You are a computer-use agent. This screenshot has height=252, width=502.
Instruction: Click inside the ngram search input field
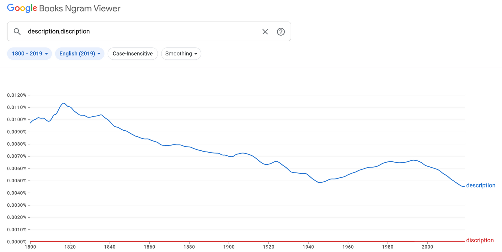(x=141, y=32)
